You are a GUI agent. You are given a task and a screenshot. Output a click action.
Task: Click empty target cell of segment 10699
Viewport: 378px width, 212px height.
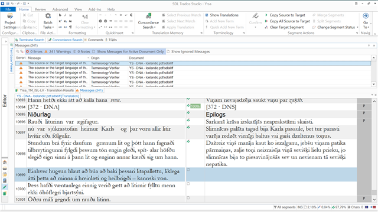(281, 175)
